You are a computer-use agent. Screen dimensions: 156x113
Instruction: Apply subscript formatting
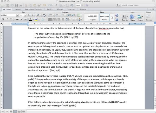pyautogui.click(x=25, y=19)
